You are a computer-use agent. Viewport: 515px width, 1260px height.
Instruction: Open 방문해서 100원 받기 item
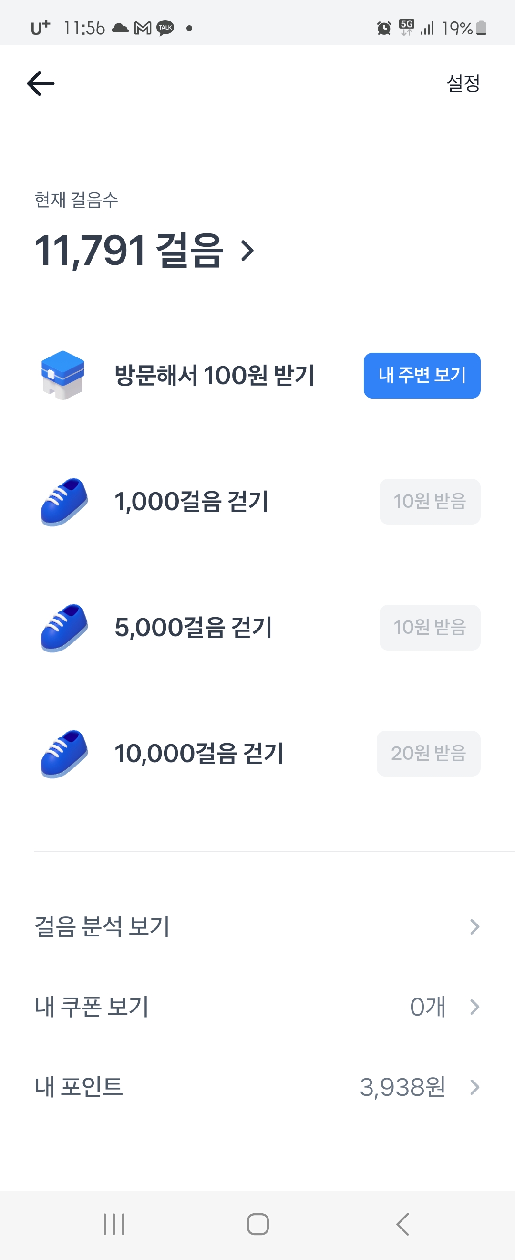click(x=215, y=375)
